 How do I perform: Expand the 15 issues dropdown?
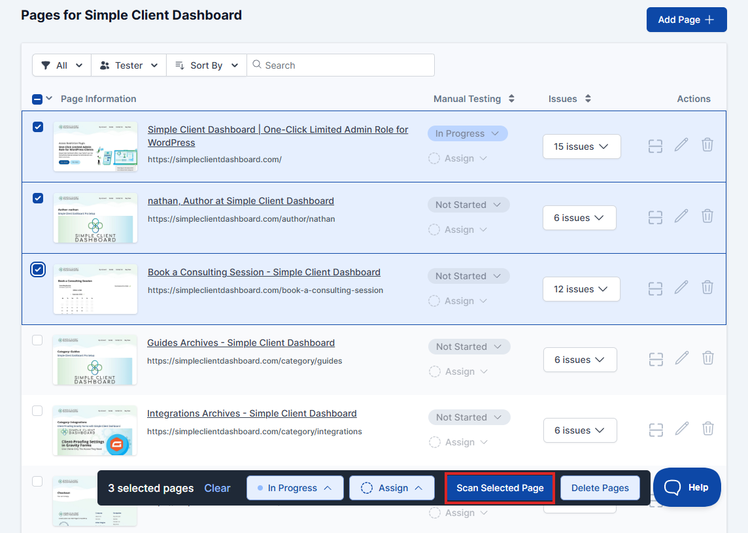(x=581, y=146)
